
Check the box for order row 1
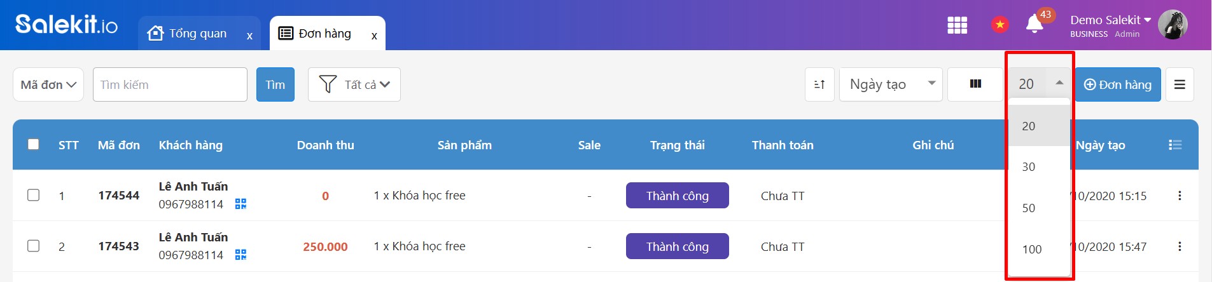[x=34, y=195]
